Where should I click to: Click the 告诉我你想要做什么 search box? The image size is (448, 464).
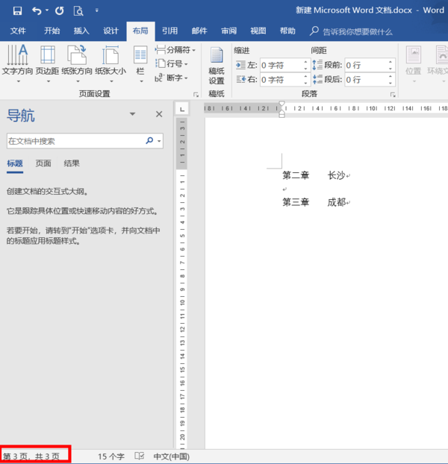click(351, 31)
